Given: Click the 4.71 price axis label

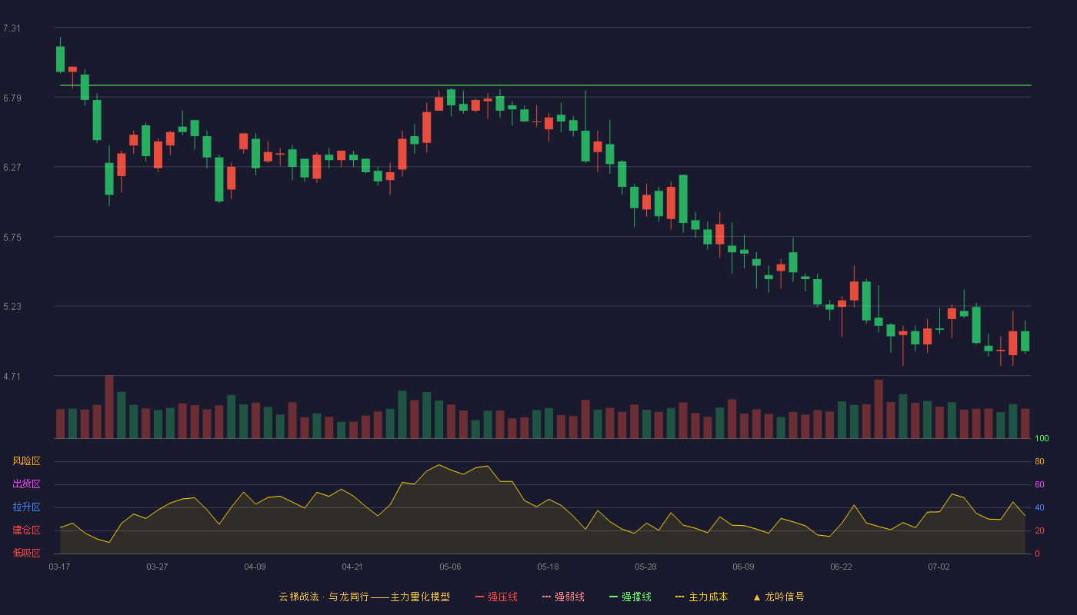Looking at the screenshot, I should (12, 377).
